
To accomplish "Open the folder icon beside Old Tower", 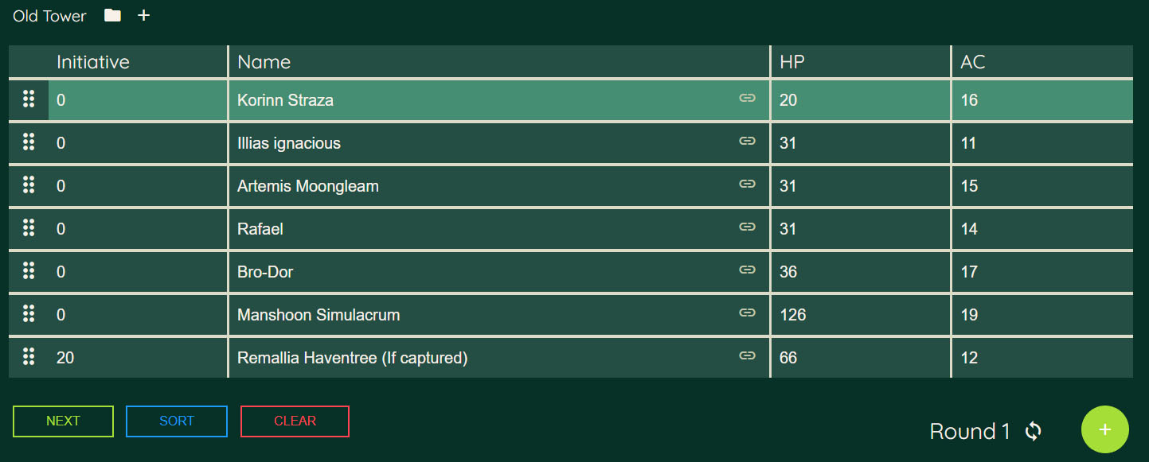I will [112, 15].
